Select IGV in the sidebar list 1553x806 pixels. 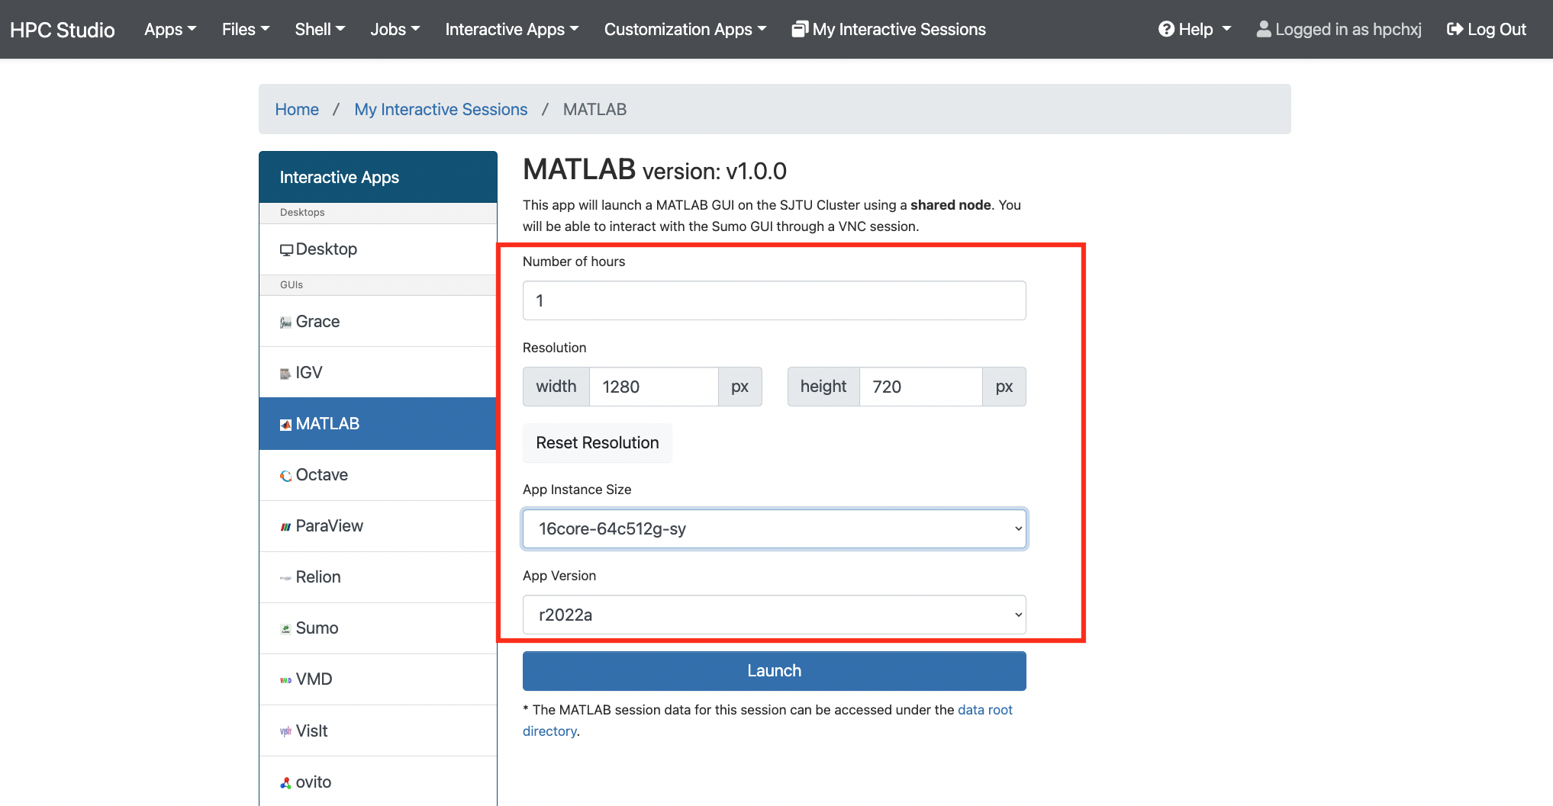378,373
